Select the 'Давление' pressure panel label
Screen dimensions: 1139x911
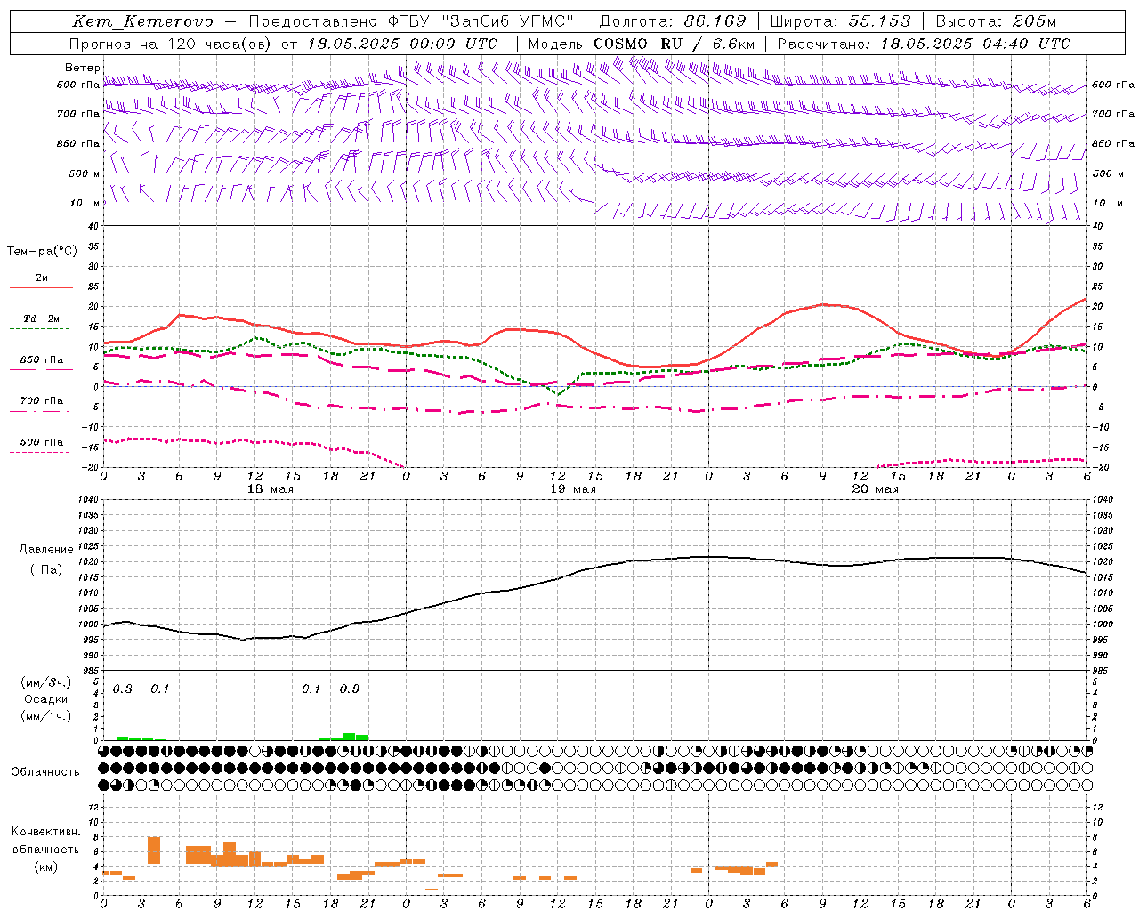click(x=45, y=550)
